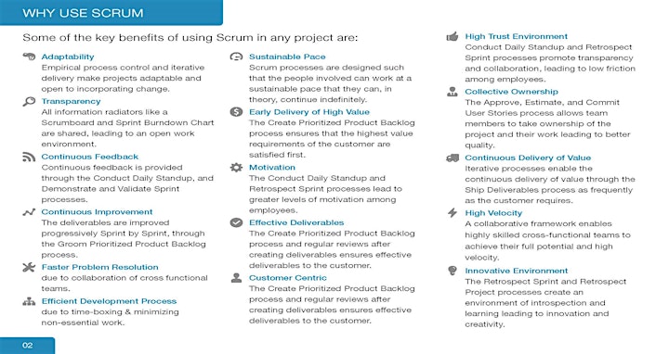Click the person icon beside Customer Centric
The height and width of the screenshot is (354, 669).
(236, 278)
